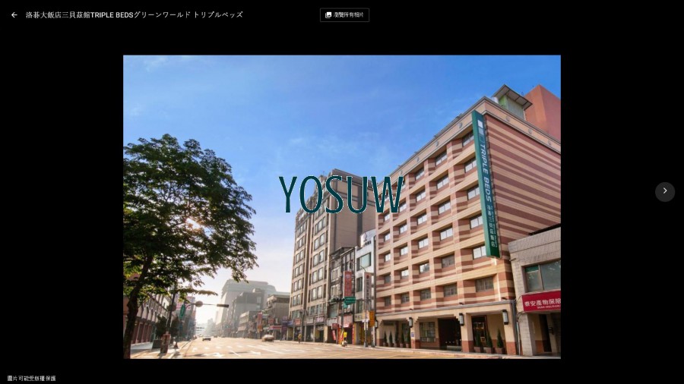Click the 圖片可能受版權保護 copyright notice
The height and width of the screenshot is (384, 684).
[32, 378]
